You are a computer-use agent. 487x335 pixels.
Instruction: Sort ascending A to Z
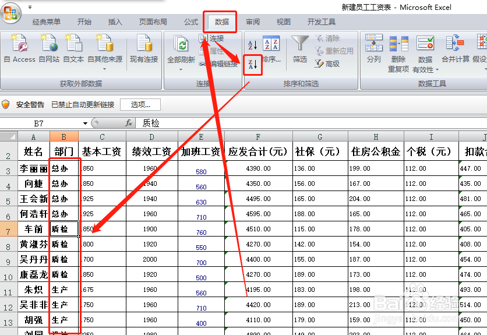point(253,45)
